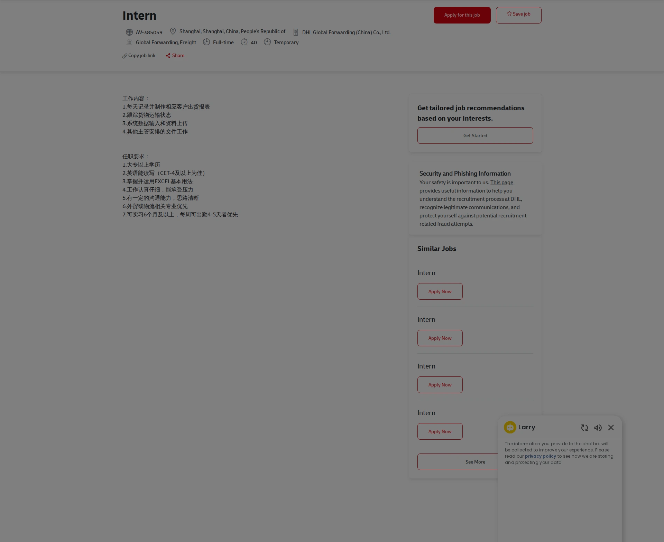Click the bank icon beside Global Forwarding, Freight
The height and width of the screenshot is (542, 664).
129,42
